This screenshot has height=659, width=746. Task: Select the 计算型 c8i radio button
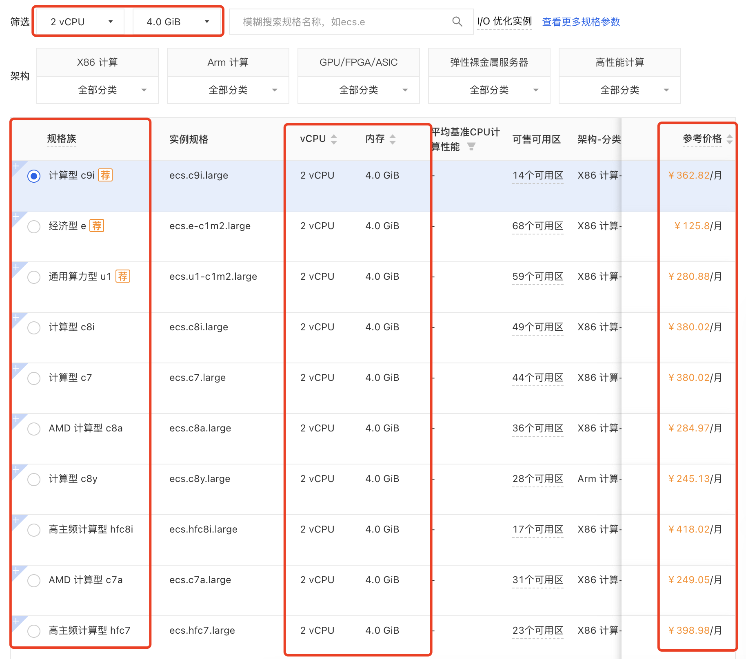click(34, 328)
